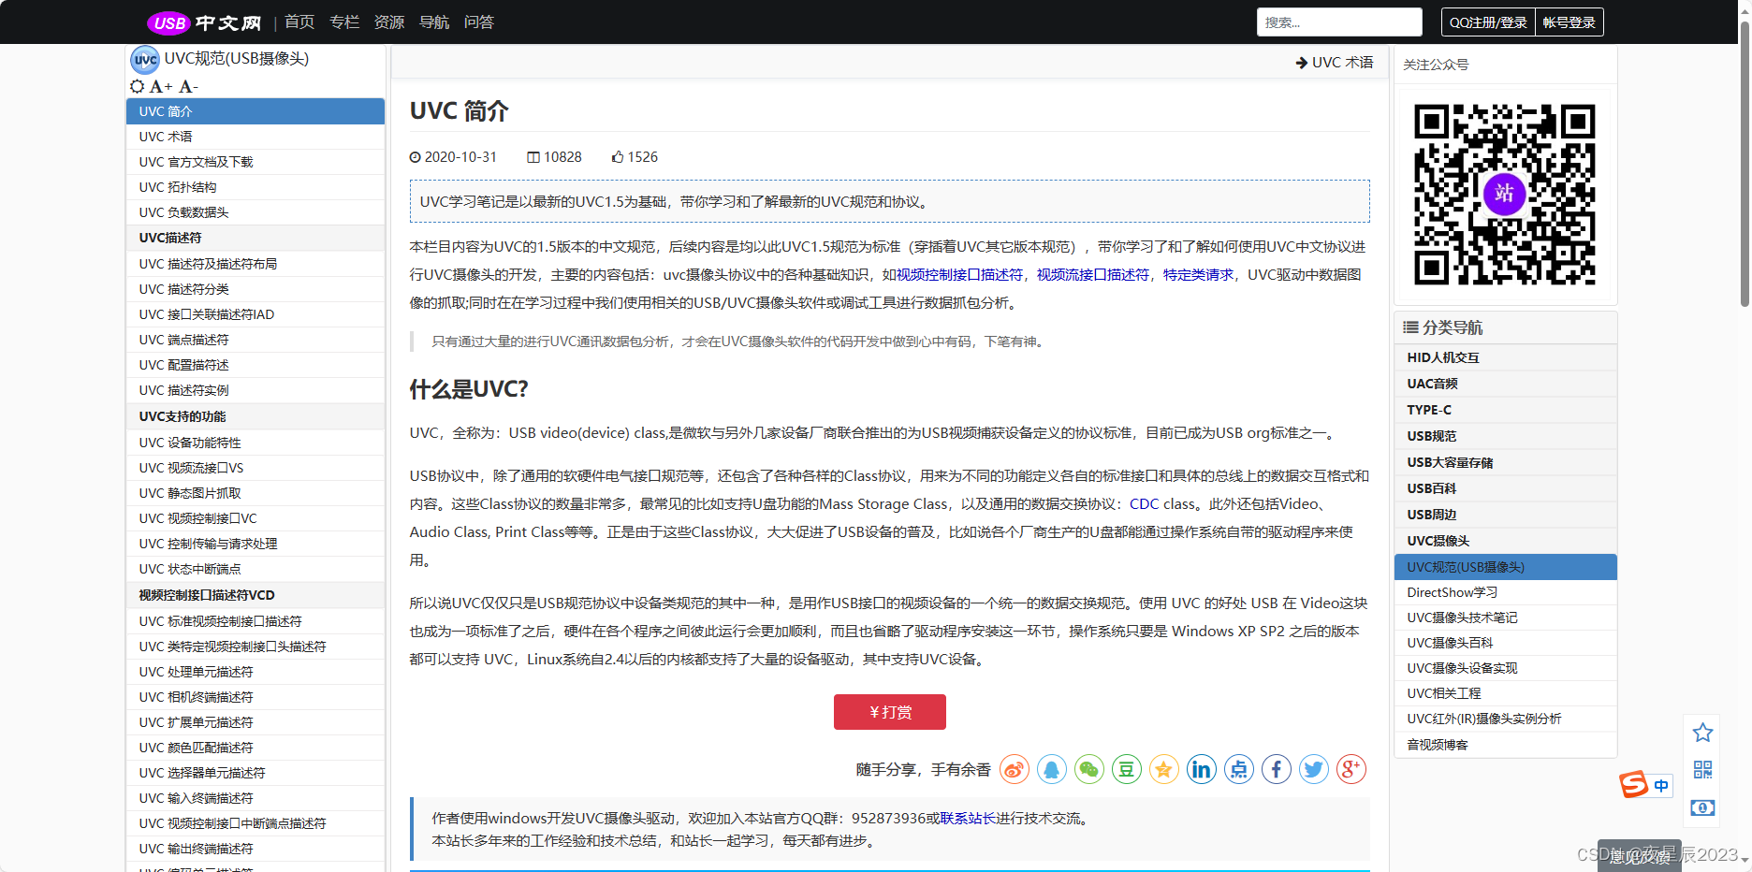Share article on Google Plus
This screenshot has height=872, width=1752.
point(1351,769)
